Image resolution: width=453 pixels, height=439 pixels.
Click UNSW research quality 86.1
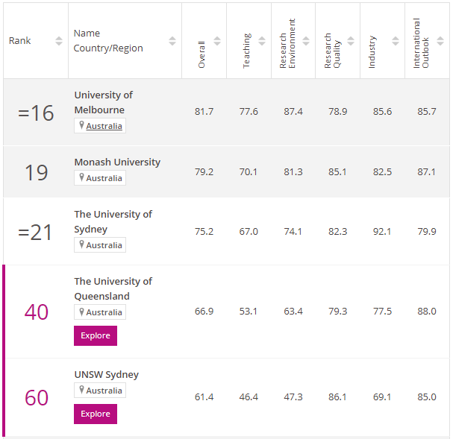tap(337, 397)
